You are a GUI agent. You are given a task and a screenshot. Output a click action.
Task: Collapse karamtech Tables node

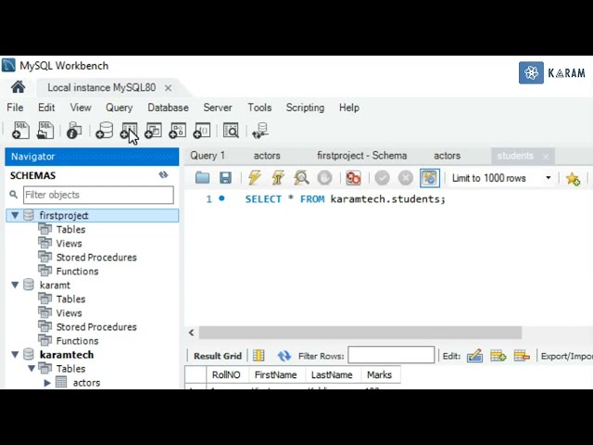(32, 368)
